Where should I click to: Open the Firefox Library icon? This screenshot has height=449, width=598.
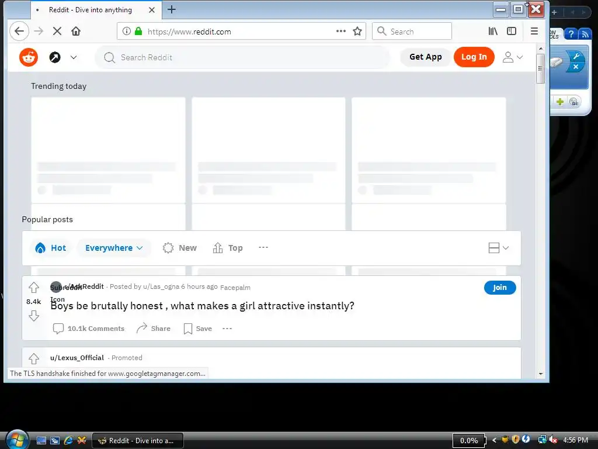493,32
